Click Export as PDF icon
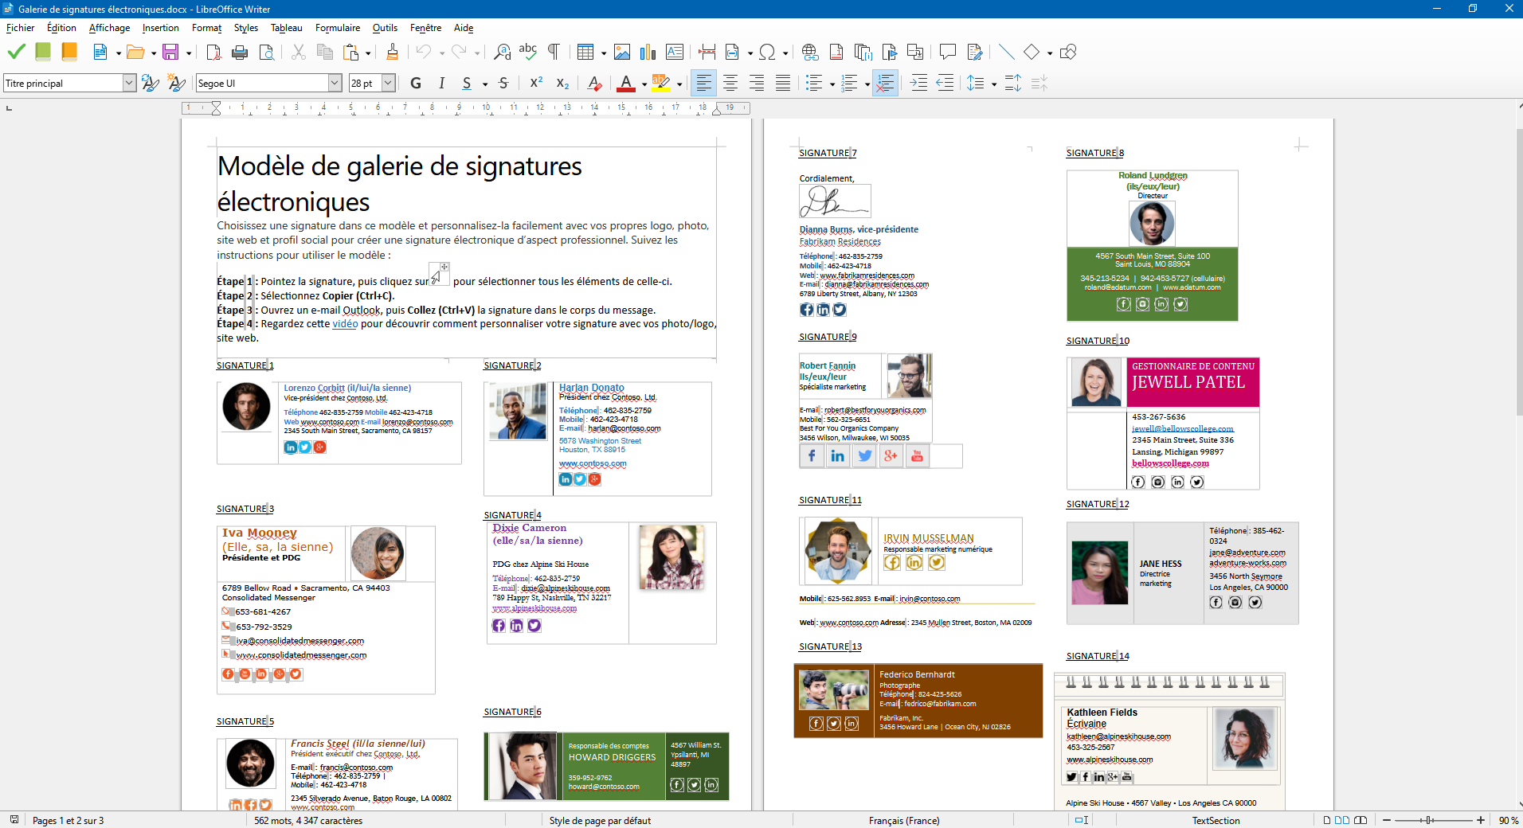Image resolution: width=1523 pixels, height=828 pixels. pos(213,53)
